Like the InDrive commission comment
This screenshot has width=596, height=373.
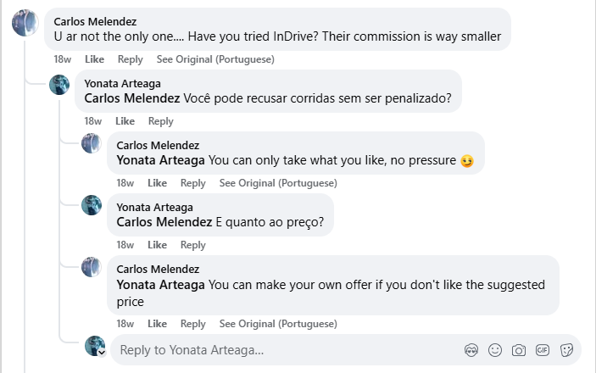[95, 59]
